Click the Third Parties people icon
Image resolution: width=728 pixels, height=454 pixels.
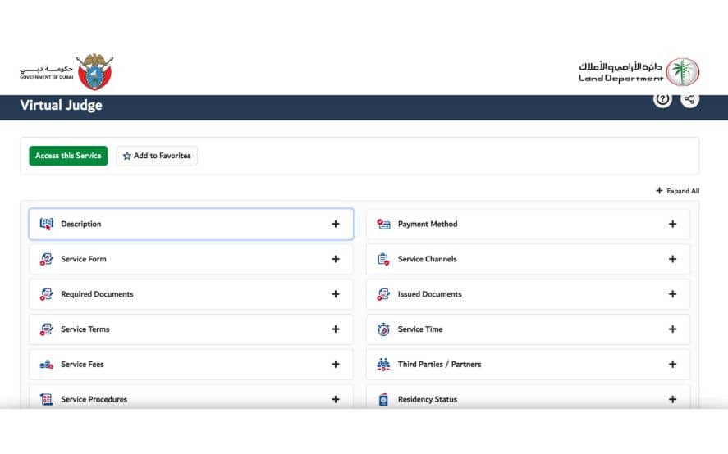383,365
